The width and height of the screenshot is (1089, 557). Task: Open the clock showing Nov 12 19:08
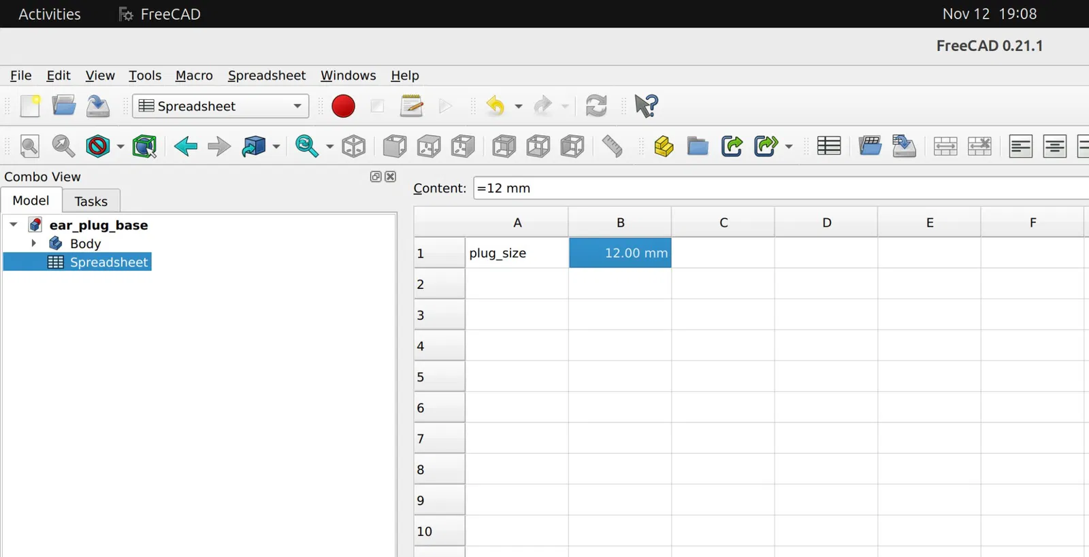(990, 14)
